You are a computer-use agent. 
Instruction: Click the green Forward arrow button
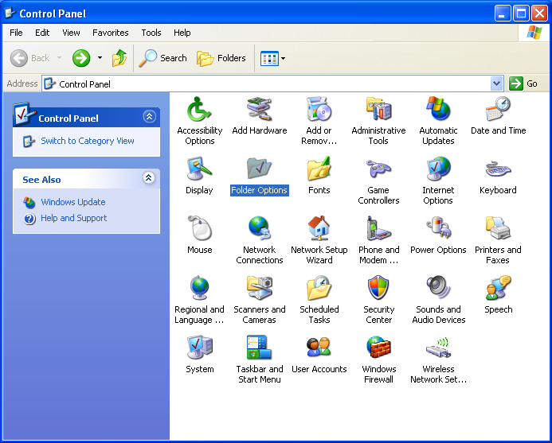(81, 58)
